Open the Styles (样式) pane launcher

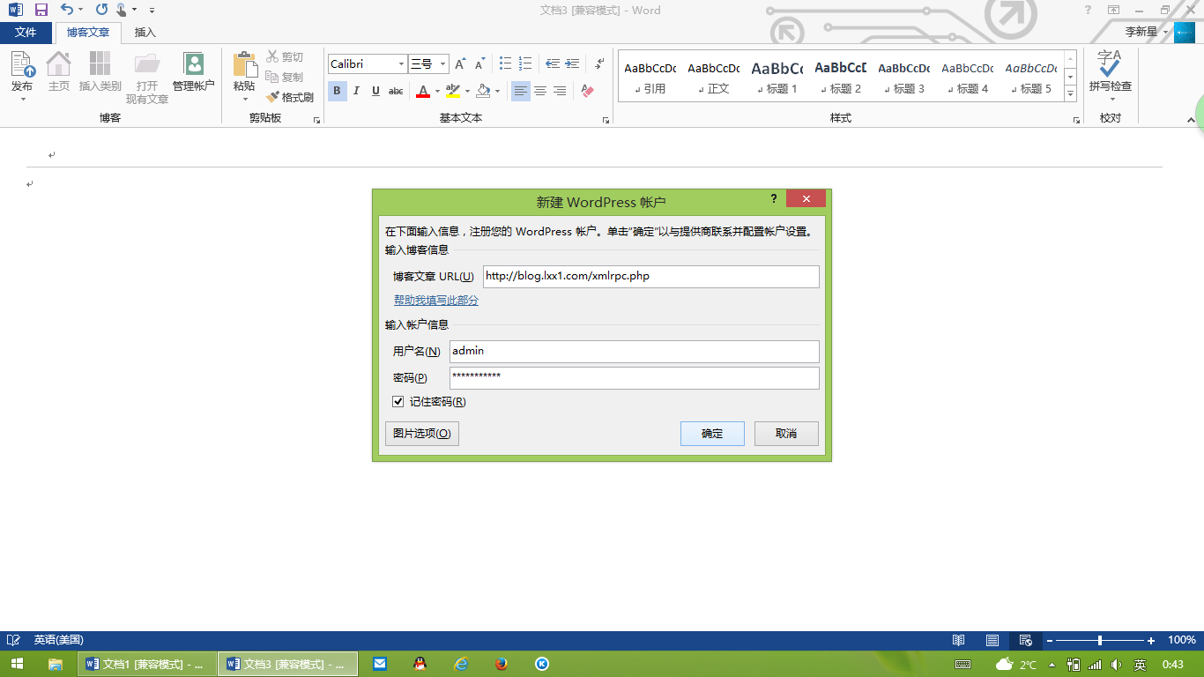pos(1077,120)
